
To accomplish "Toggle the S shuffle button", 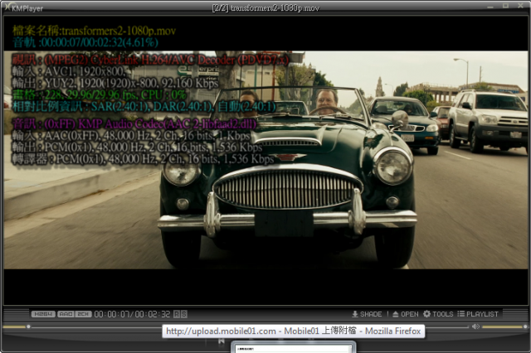I will 183,314.
